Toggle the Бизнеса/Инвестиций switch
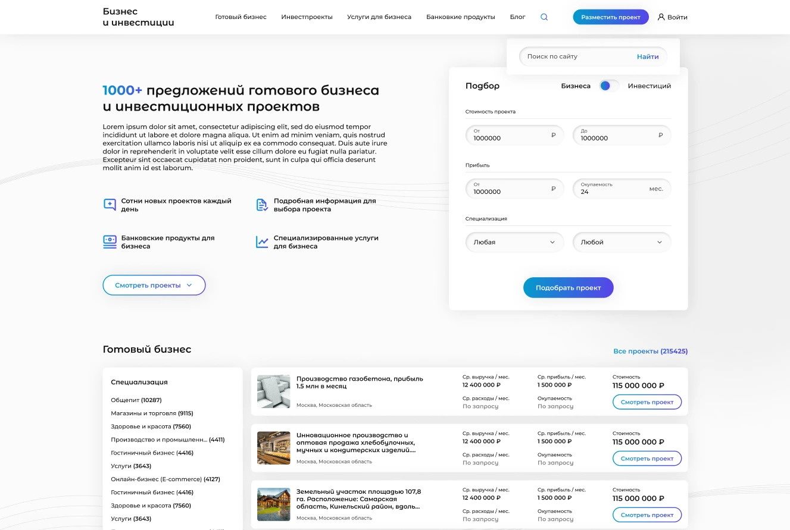The height and width of the screenshot is (530, 790). 609,86
